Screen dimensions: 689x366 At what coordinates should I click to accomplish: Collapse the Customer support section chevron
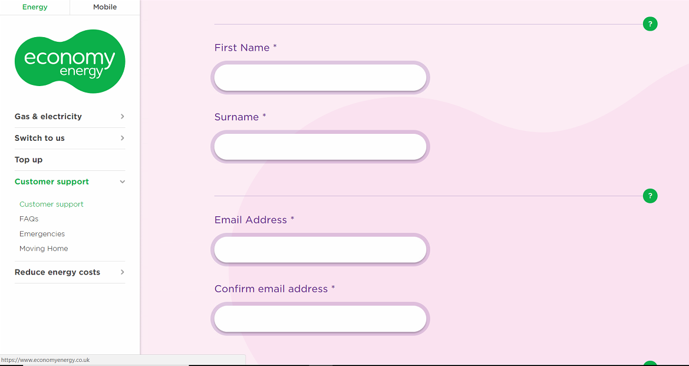pyautogui.click(x=122, y=182)
